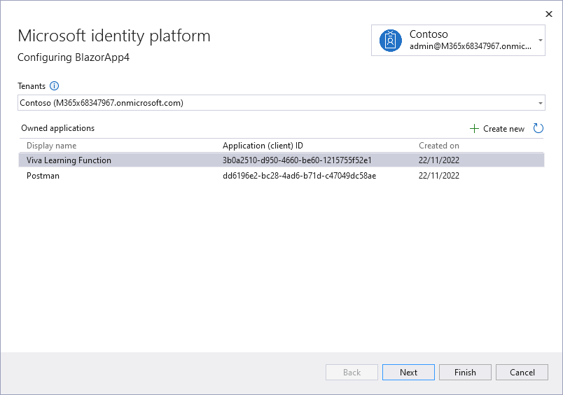This screenshot has width=563, height=395.
Task: Click client ID dd6196e2-bc28-4ad6-b71d-c47049dc58ae
Action: coord(300,176)
